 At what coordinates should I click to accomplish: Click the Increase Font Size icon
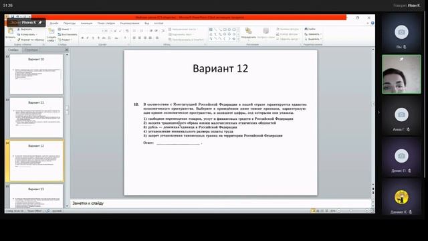[x=115, y=31]
